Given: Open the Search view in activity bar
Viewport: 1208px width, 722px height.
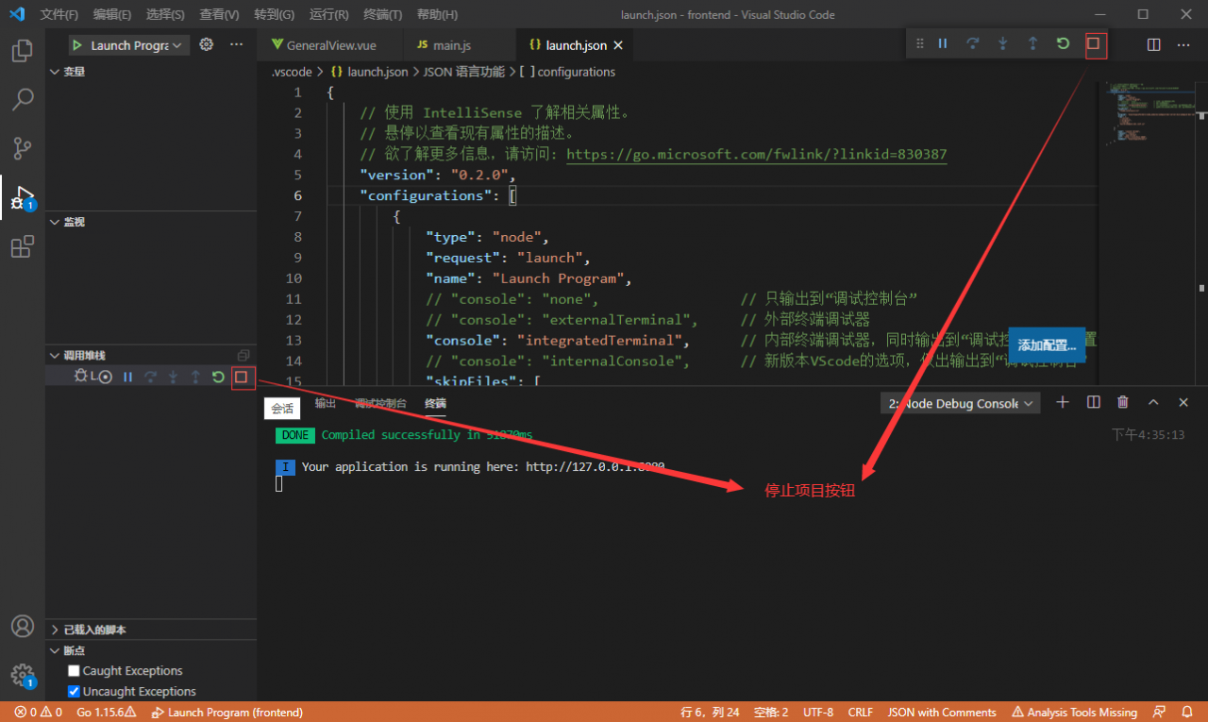Looking at the screenshot, I should pyautogui.click(x=23, y=99).
